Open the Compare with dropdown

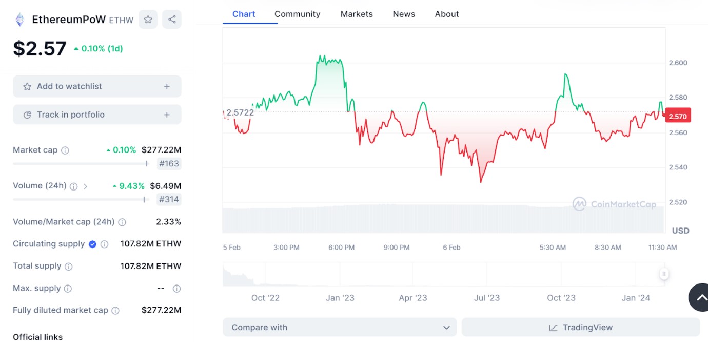click(x=340, y=327)
